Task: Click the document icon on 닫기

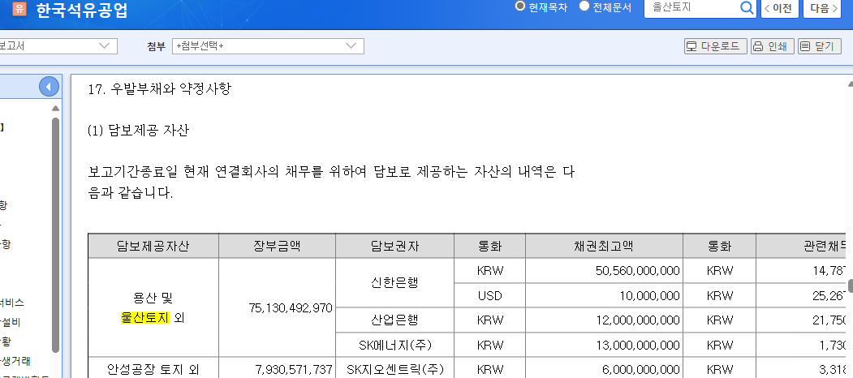Action: (x=805, y=46)
